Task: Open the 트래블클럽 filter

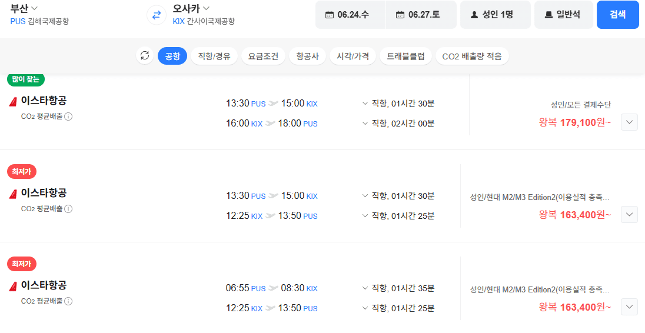Action: pyautogui.click(x=405, y=56)
